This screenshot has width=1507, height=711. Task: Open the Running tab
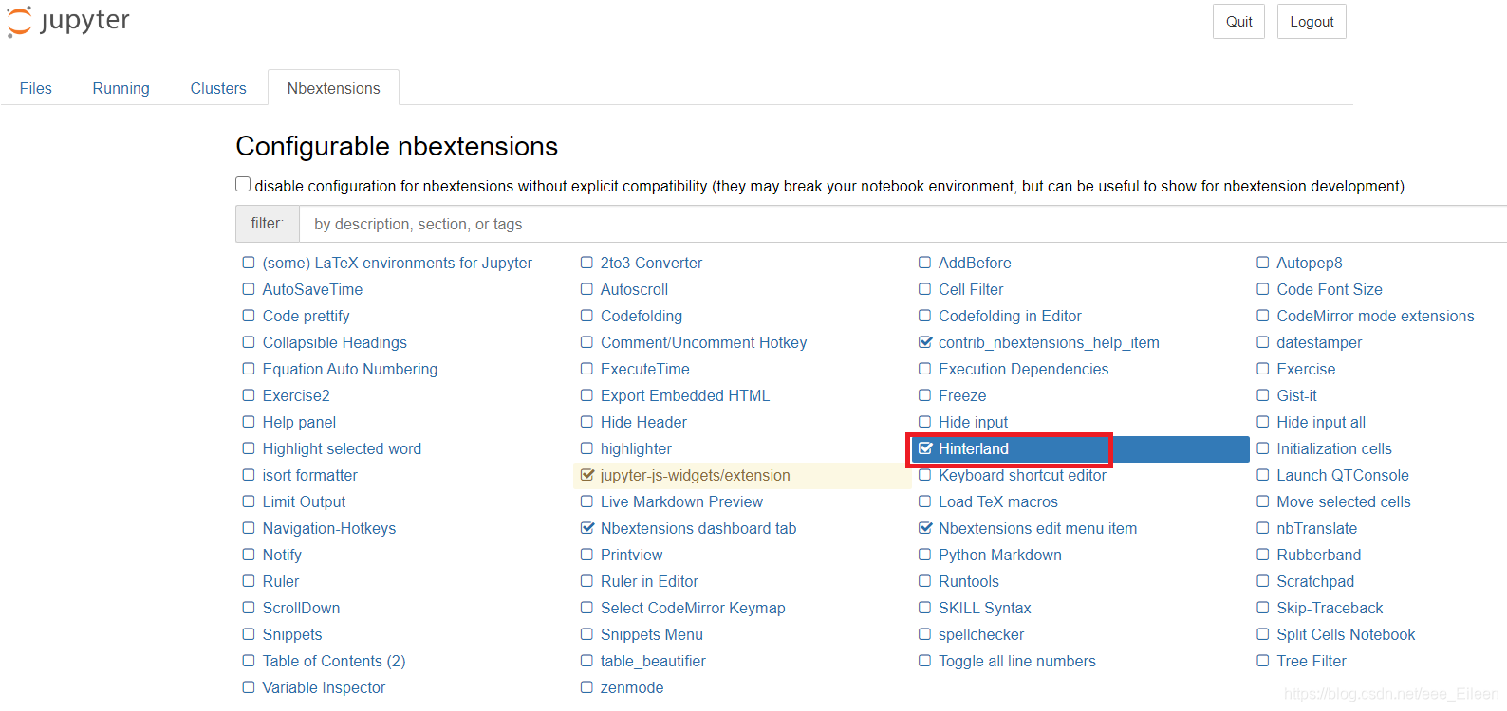[x=121, y=88]
